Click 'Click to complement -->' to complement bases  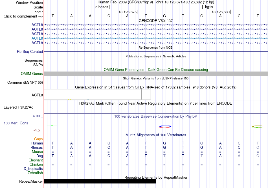pos(23,16)
